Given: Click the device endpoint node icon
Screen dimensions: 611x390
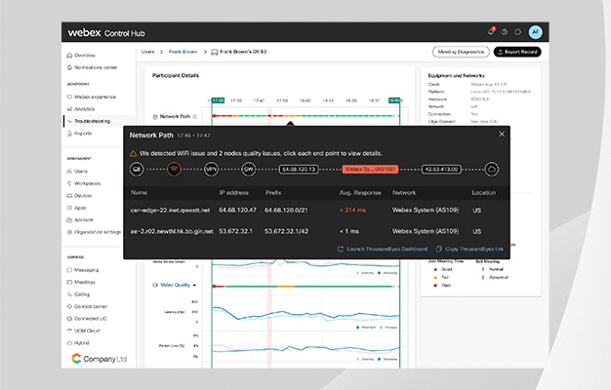Looking at the screenshot, I should point(137,170).
